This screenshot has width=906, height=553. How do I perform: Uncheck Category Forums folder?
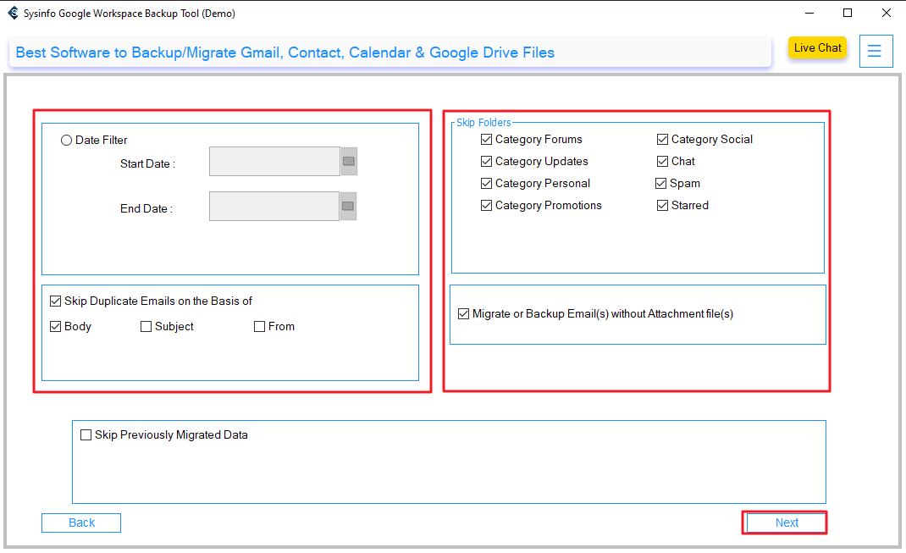[487, 140]
